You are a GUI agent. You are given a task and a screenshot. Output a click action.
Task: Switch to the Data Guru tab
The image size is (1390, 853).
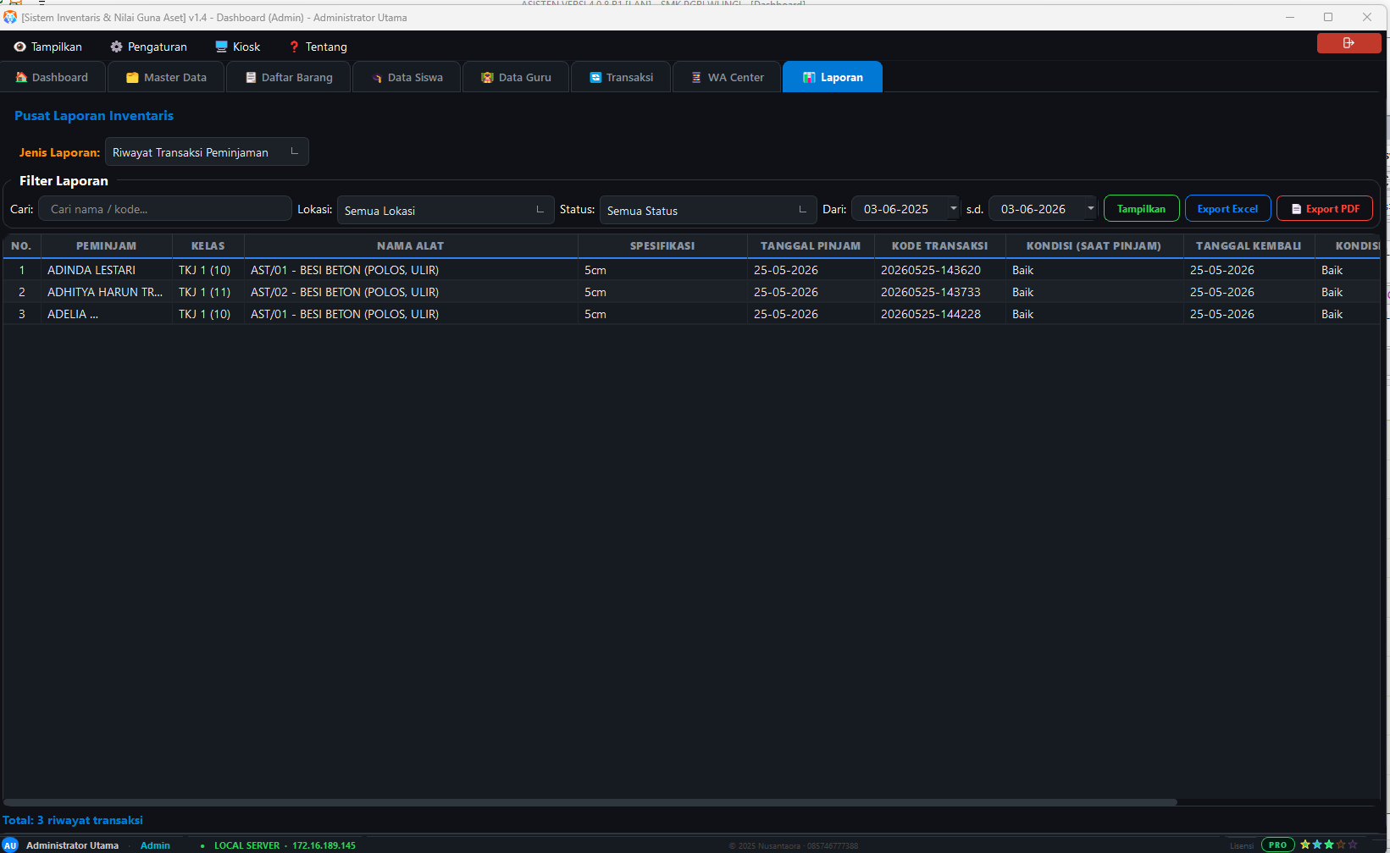point(517,77)
